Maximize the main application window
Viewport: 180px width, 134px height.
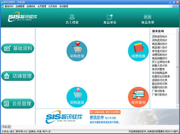tap(174, 2)
